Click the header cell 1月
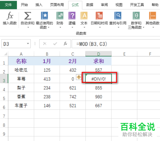 [x=47, y=61]
